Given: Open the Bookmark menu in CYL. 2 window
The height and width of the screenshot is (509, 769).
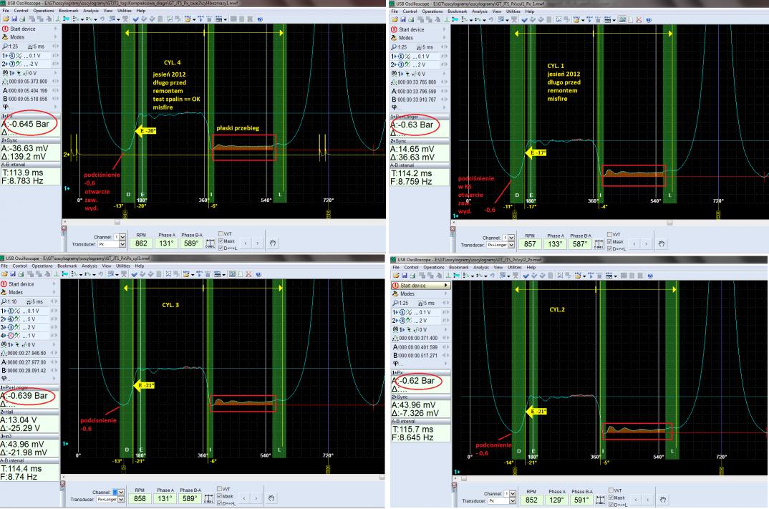Looking at the screenshot, I should (474, 268).
